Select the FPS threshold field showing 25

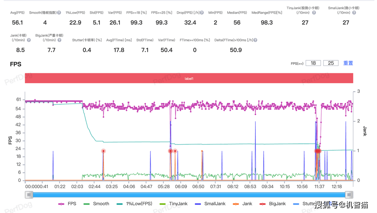click(331, 63)
